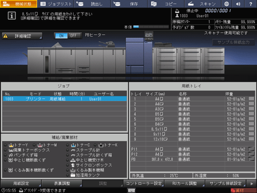
Task: Select the PB tray row 307.0 x 472.0
Action: pos(192,159)
